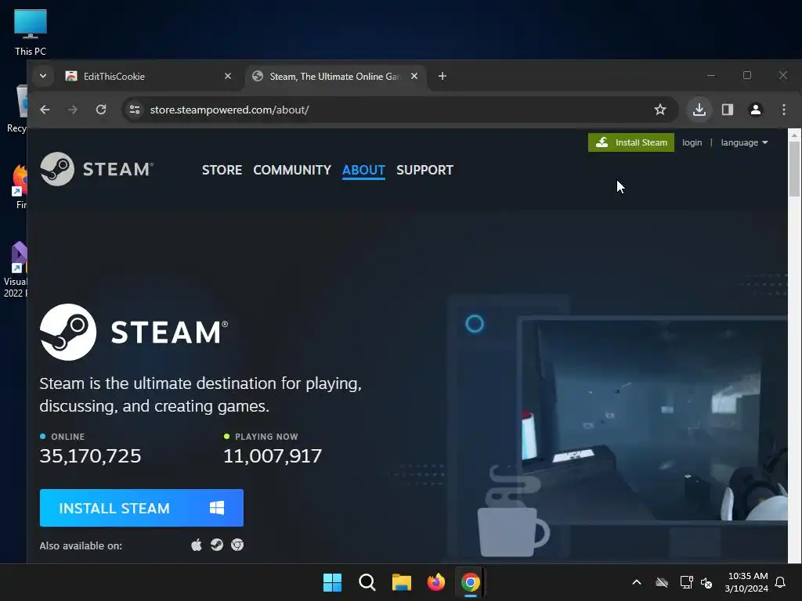Viewport: 802px width, 601px height.
Task: Expand the tab search dropdown arrow
Action: (x=43, y=76)
